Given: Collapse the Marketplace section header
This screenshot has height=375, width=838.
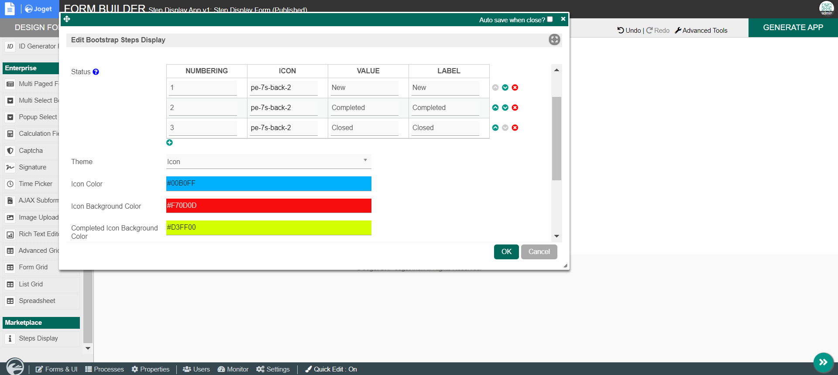Looking at the screenshot, I should 41,323.
